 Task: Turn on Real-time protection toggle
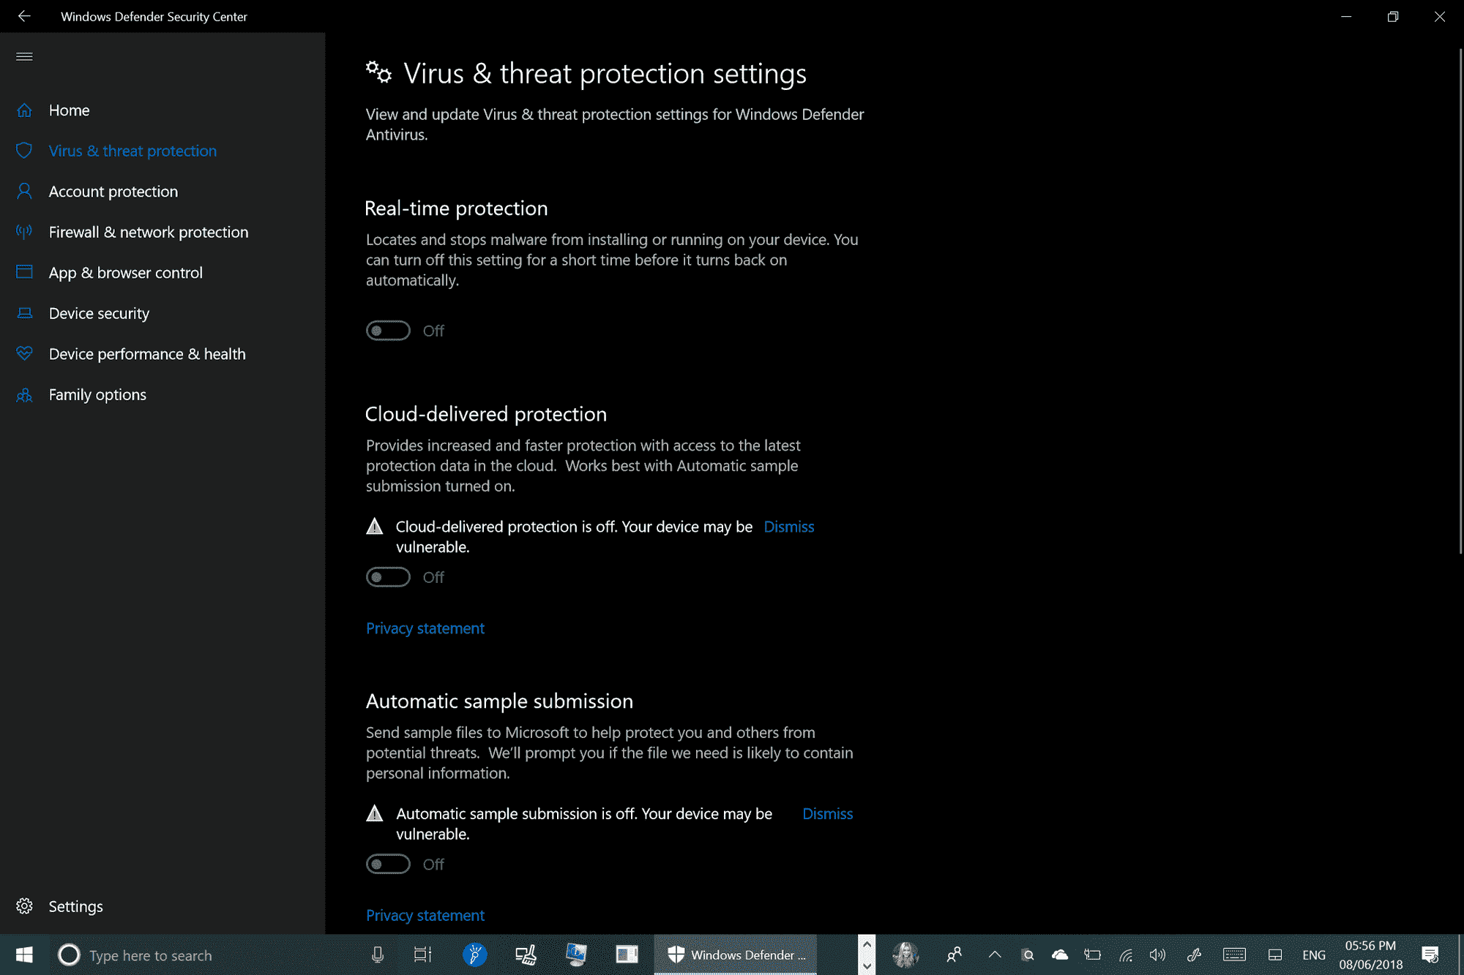point(388,331)
